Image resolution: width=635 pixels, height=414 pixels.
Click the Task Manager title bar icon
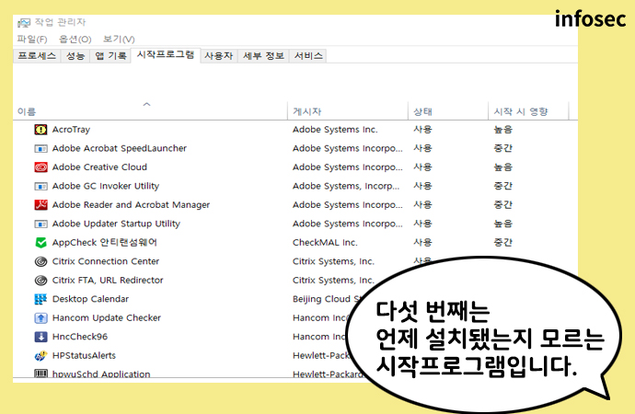(x=24, y=23)
